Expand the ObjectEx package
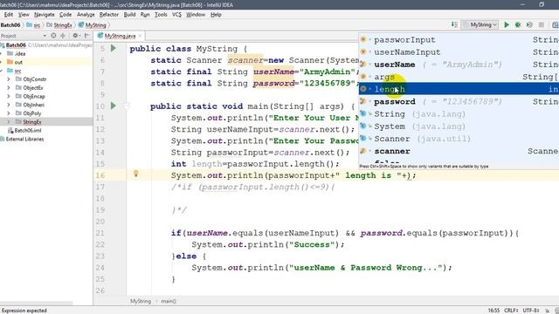The width and height of the screenshot is (559, 314). pos(9,87)
